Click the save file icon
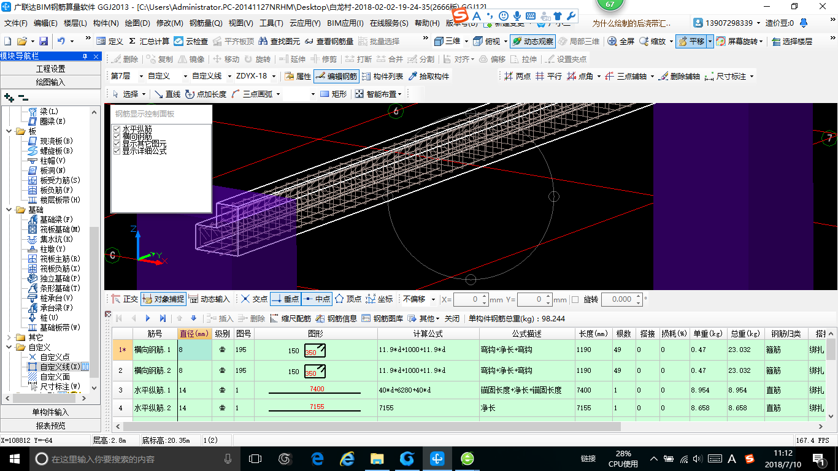838x471 pixels. pyautogui.click(x=44, y=41)
